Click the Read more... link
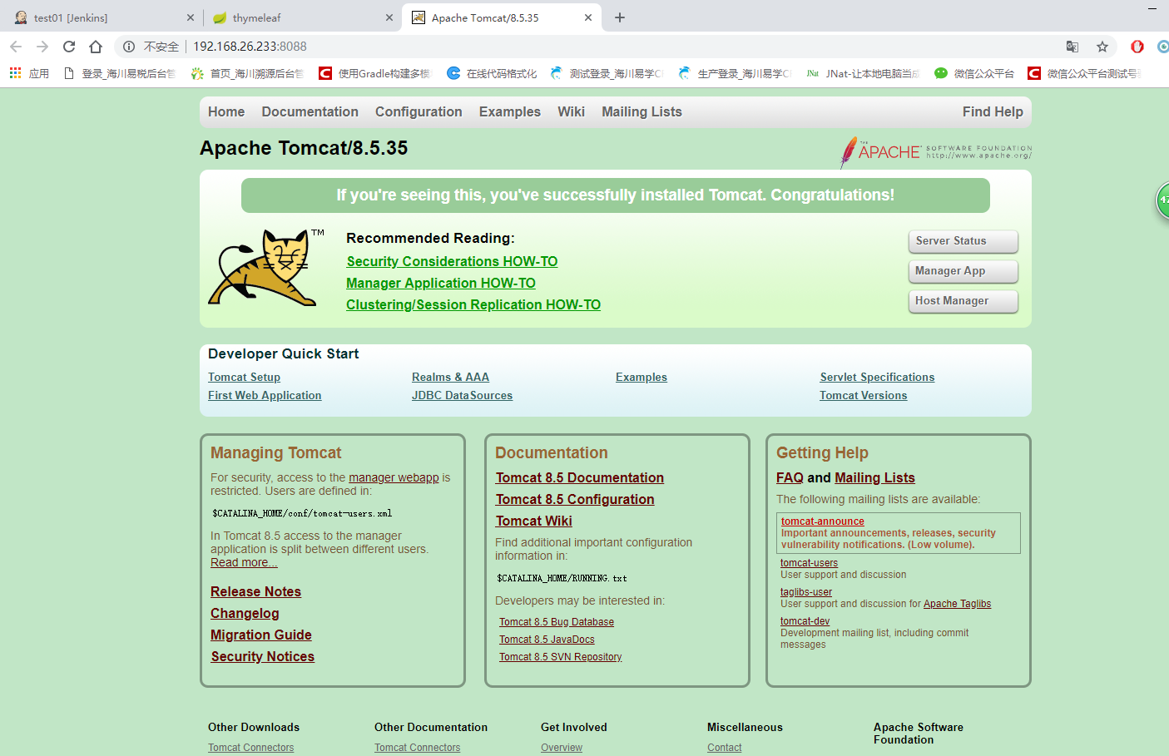 coord(244,562)
